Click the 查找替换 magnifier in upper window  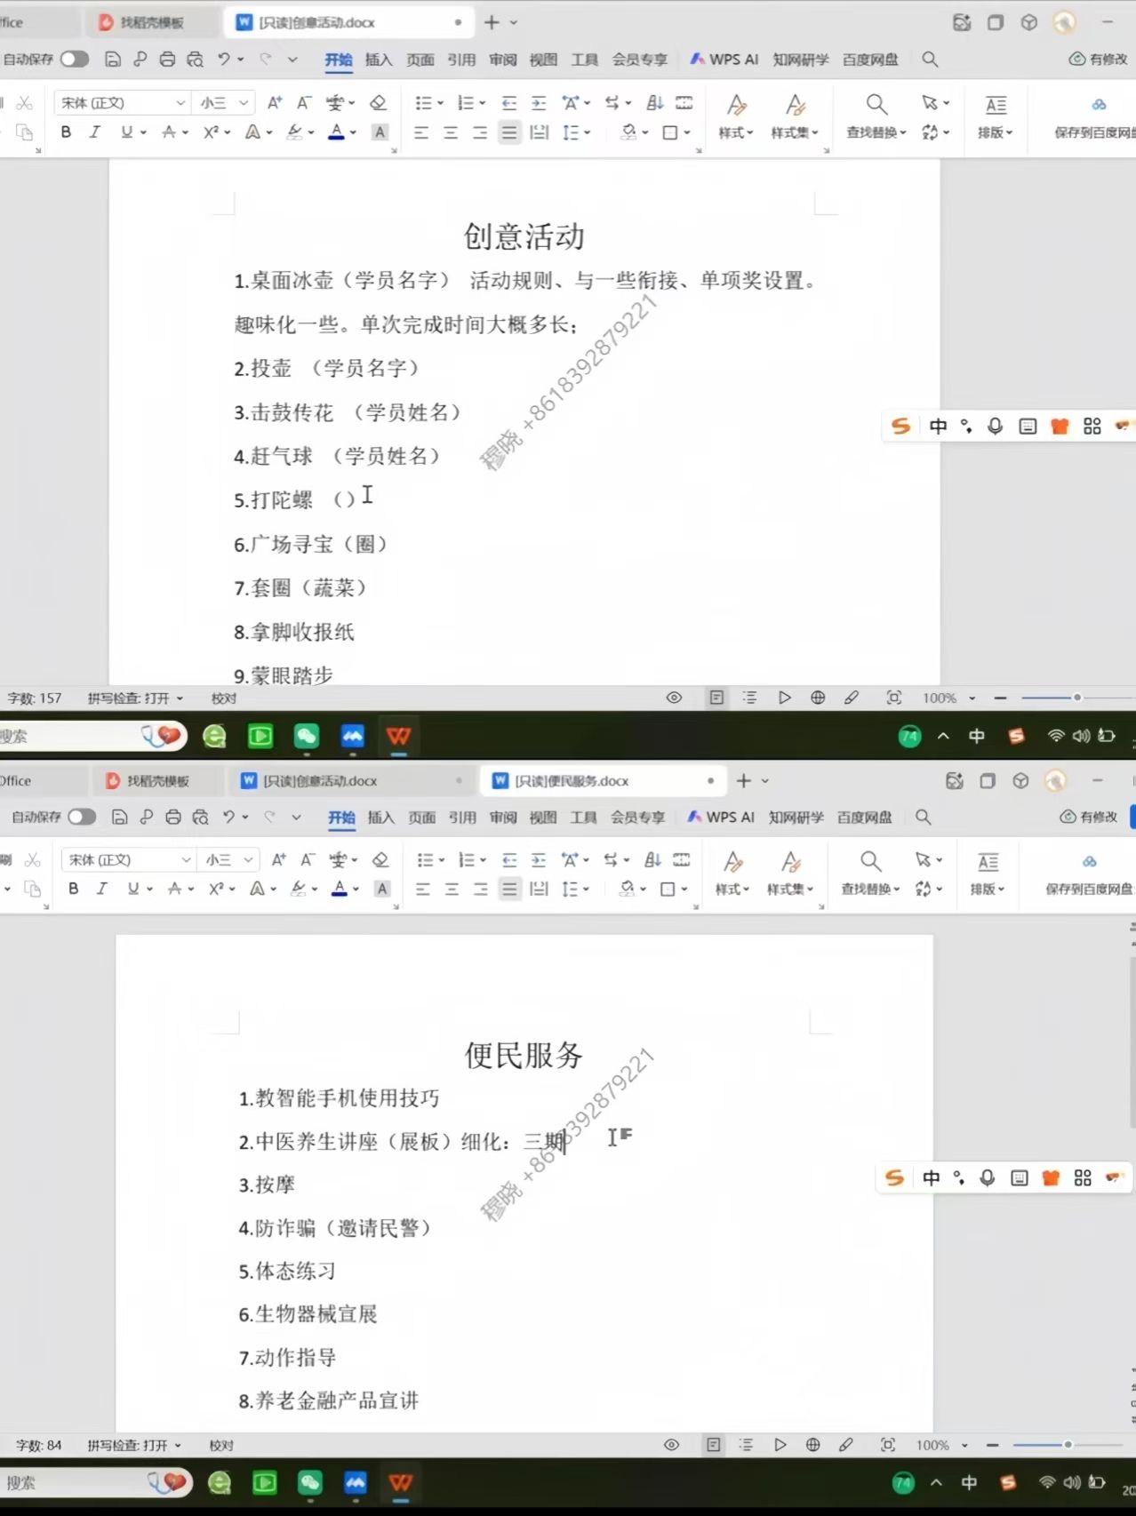click(876, 105)
